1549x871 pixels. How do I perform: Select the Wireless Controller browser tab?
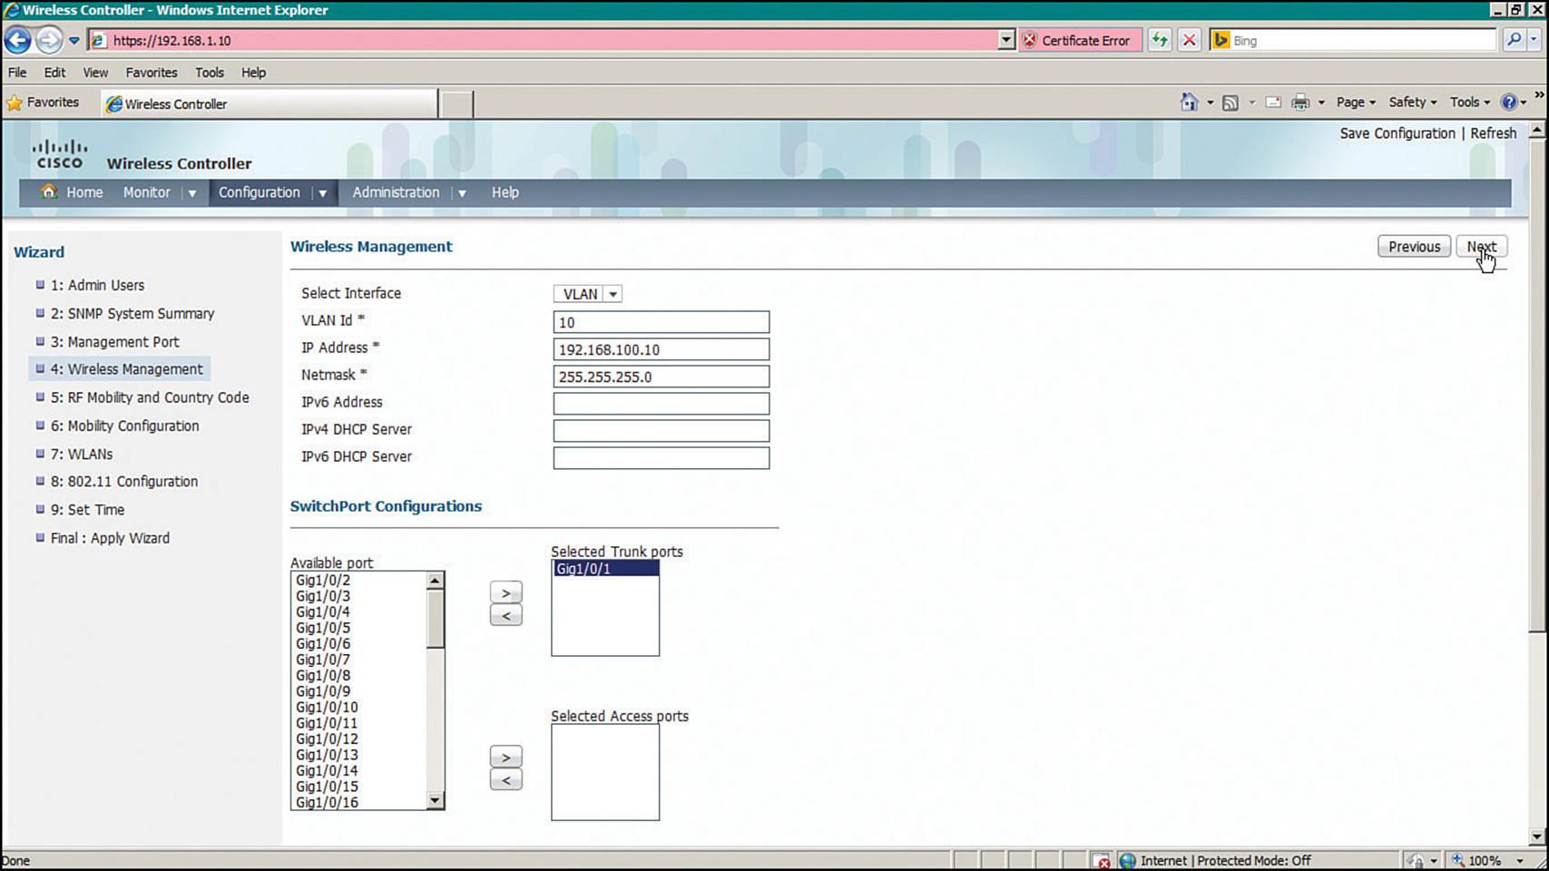click(269, 103)
